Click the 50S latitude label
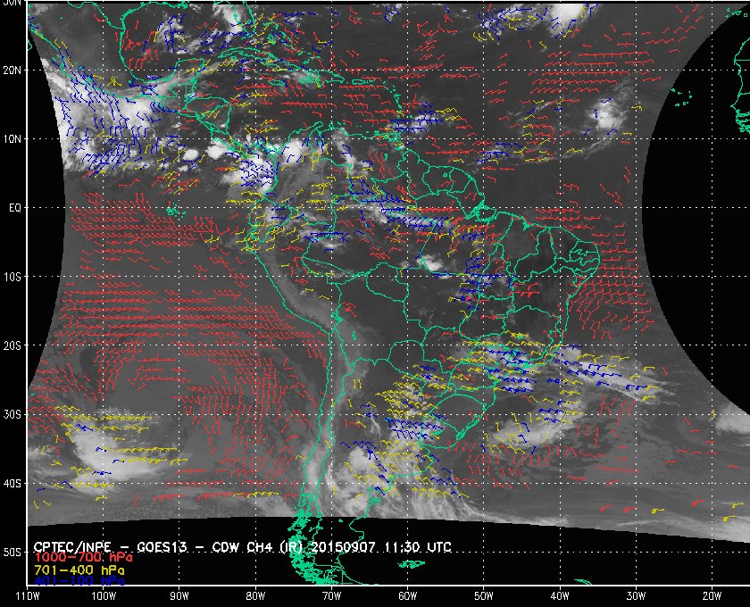The width and height of the screenshot is (750, 607). (x=12, y=553)
